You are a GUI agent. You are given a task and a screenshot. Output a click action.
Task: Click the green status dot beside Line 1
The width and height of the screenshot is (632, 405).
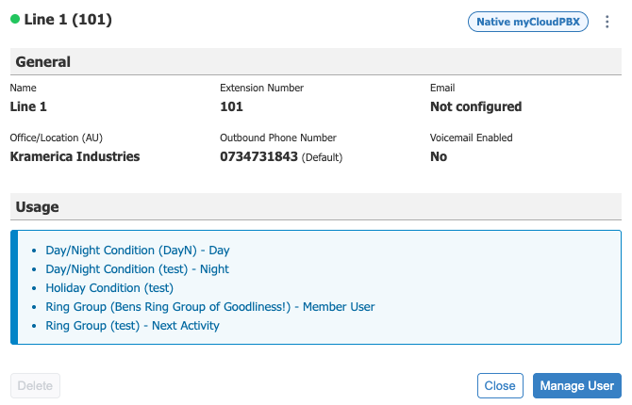pyautogui.click(x=15, y=19)
